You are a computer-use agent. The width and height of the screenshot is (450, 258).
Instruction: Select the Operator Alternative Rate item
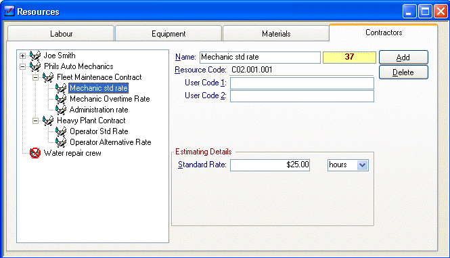click(110, 142)
